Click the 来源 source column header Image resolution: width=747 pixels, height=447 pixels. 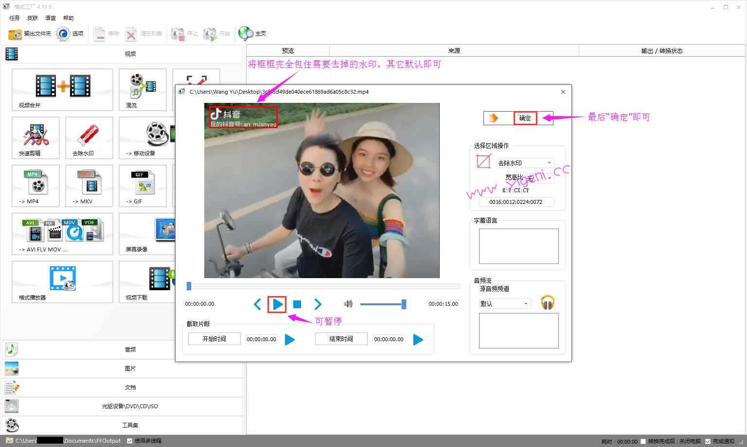pos(454,50)
